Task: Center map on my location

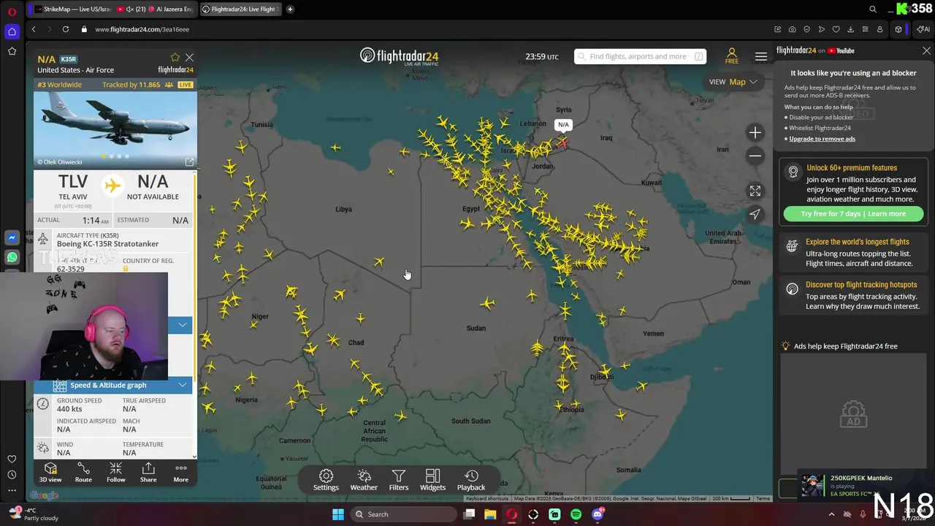Action: pos(755,214)
